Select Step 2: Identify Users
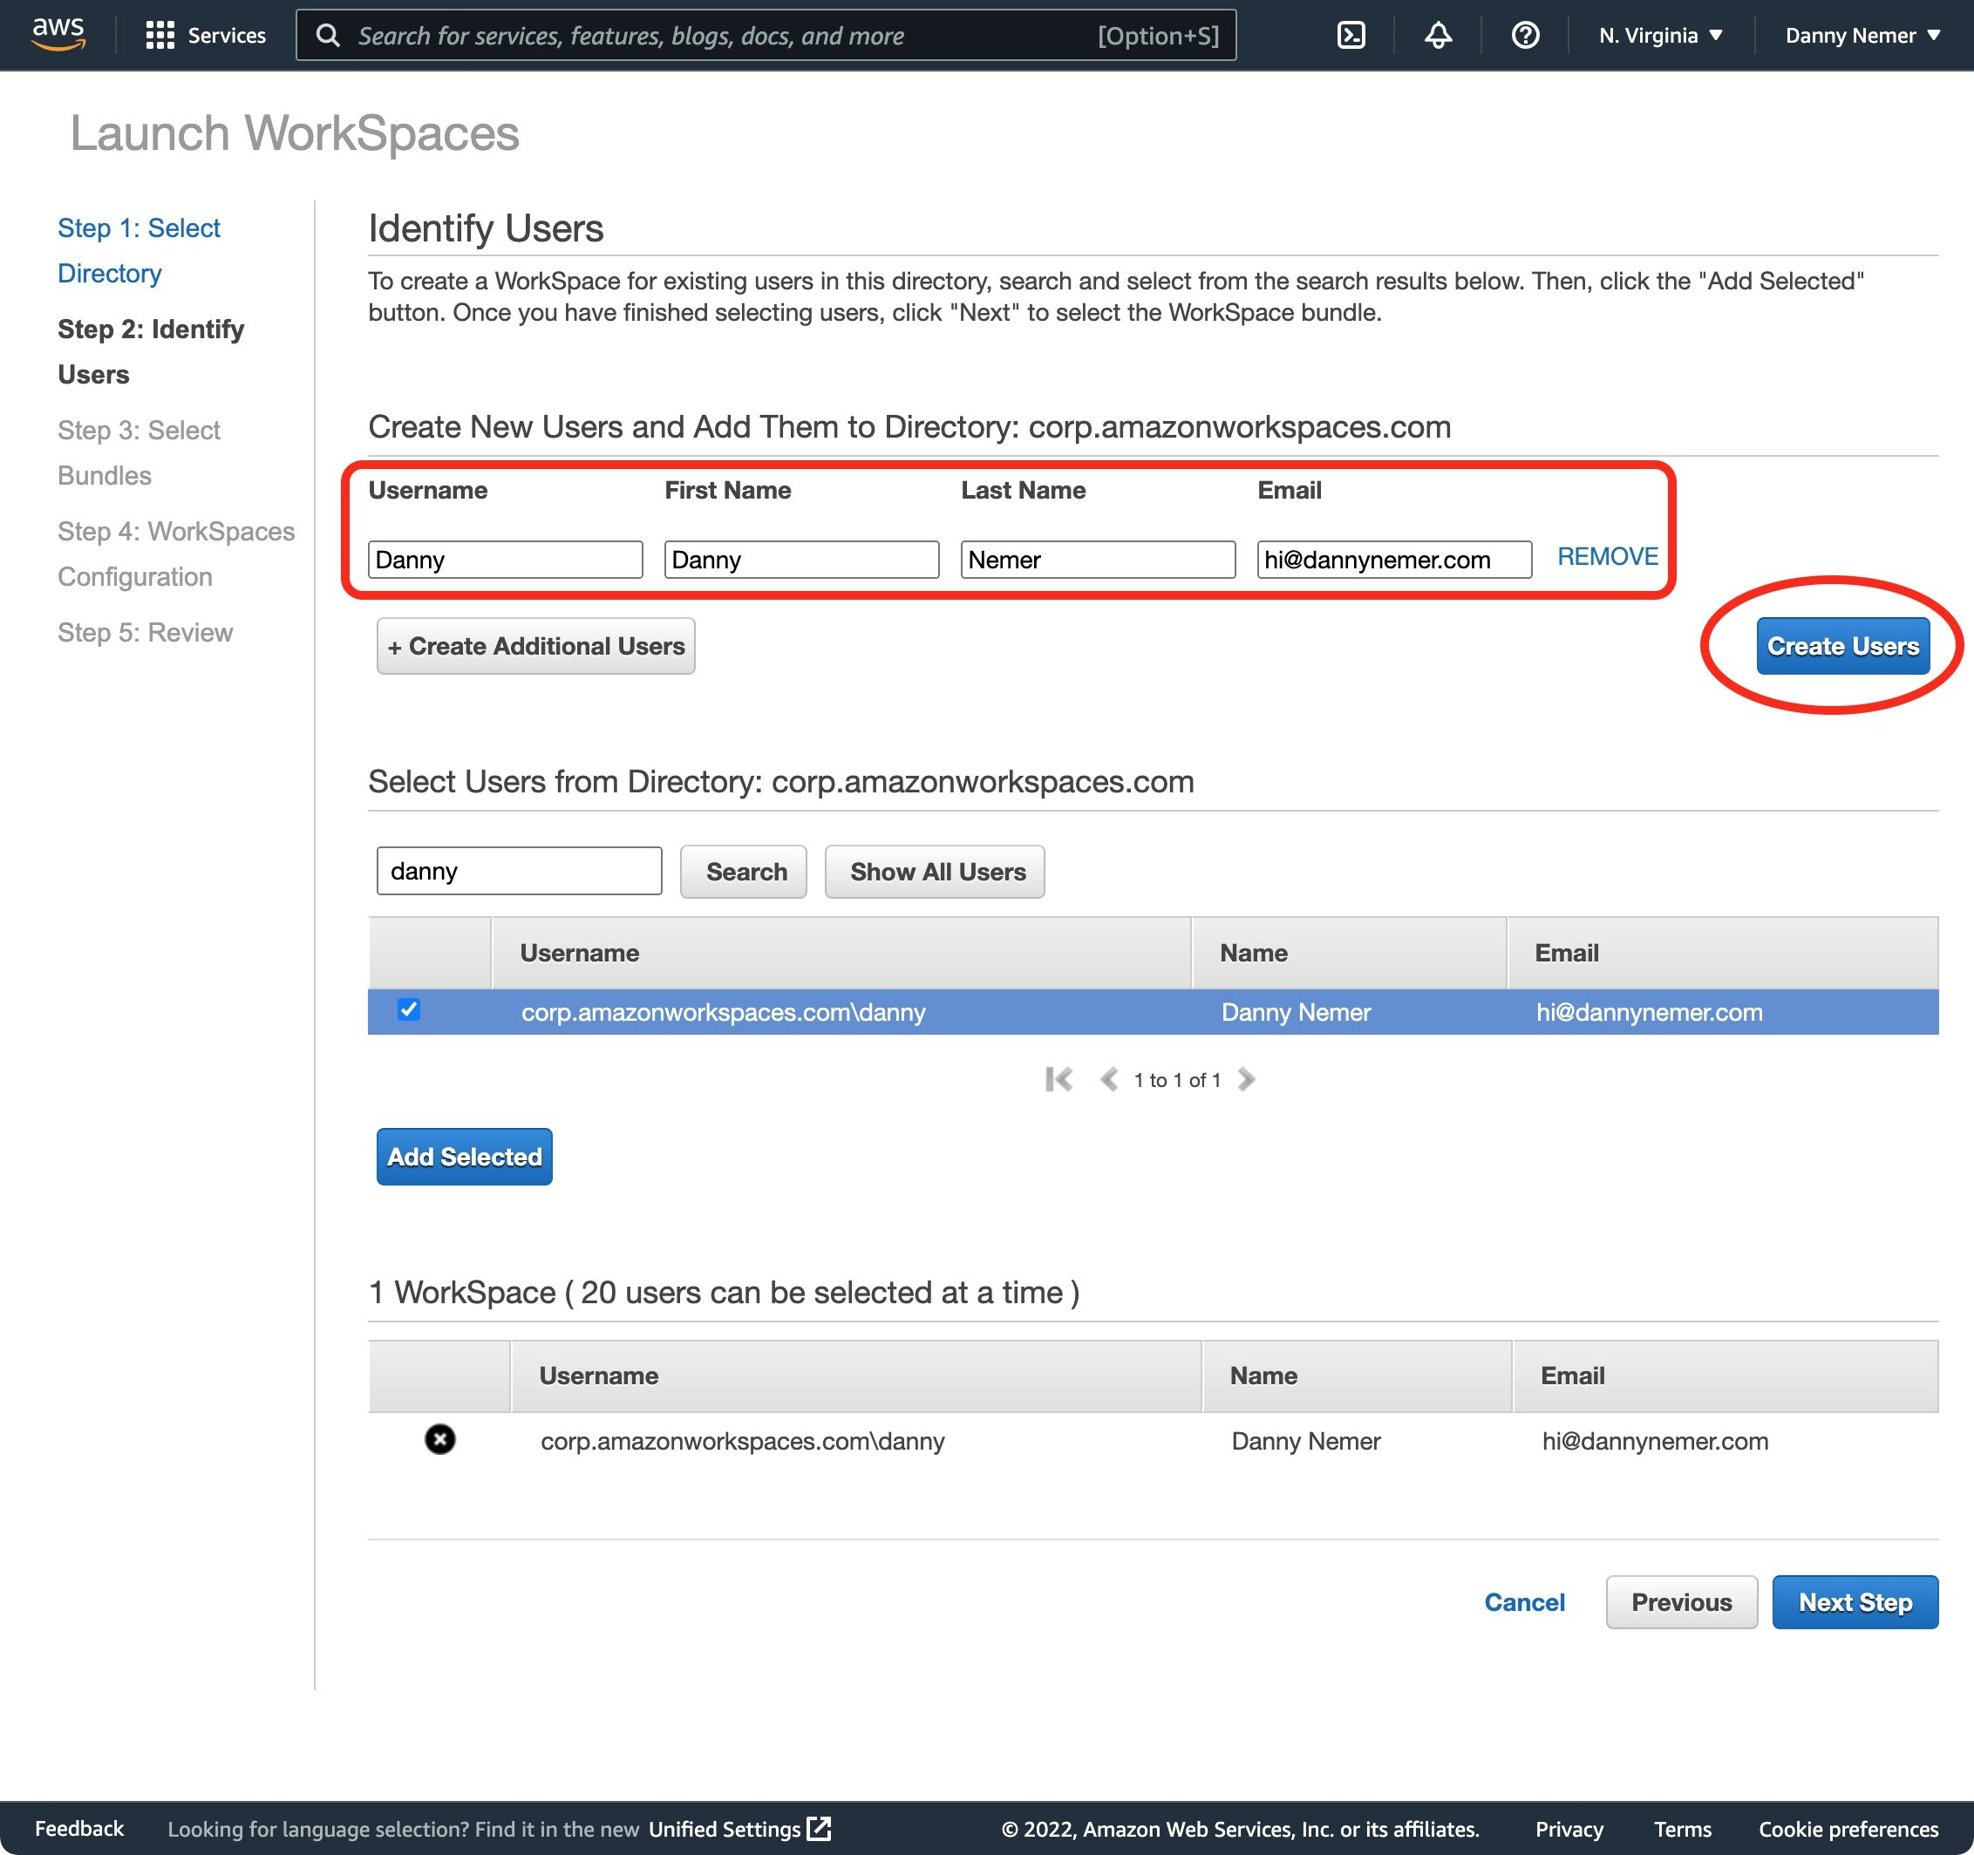Viewport: 1974px width, 1855px height. click(151, 351)
